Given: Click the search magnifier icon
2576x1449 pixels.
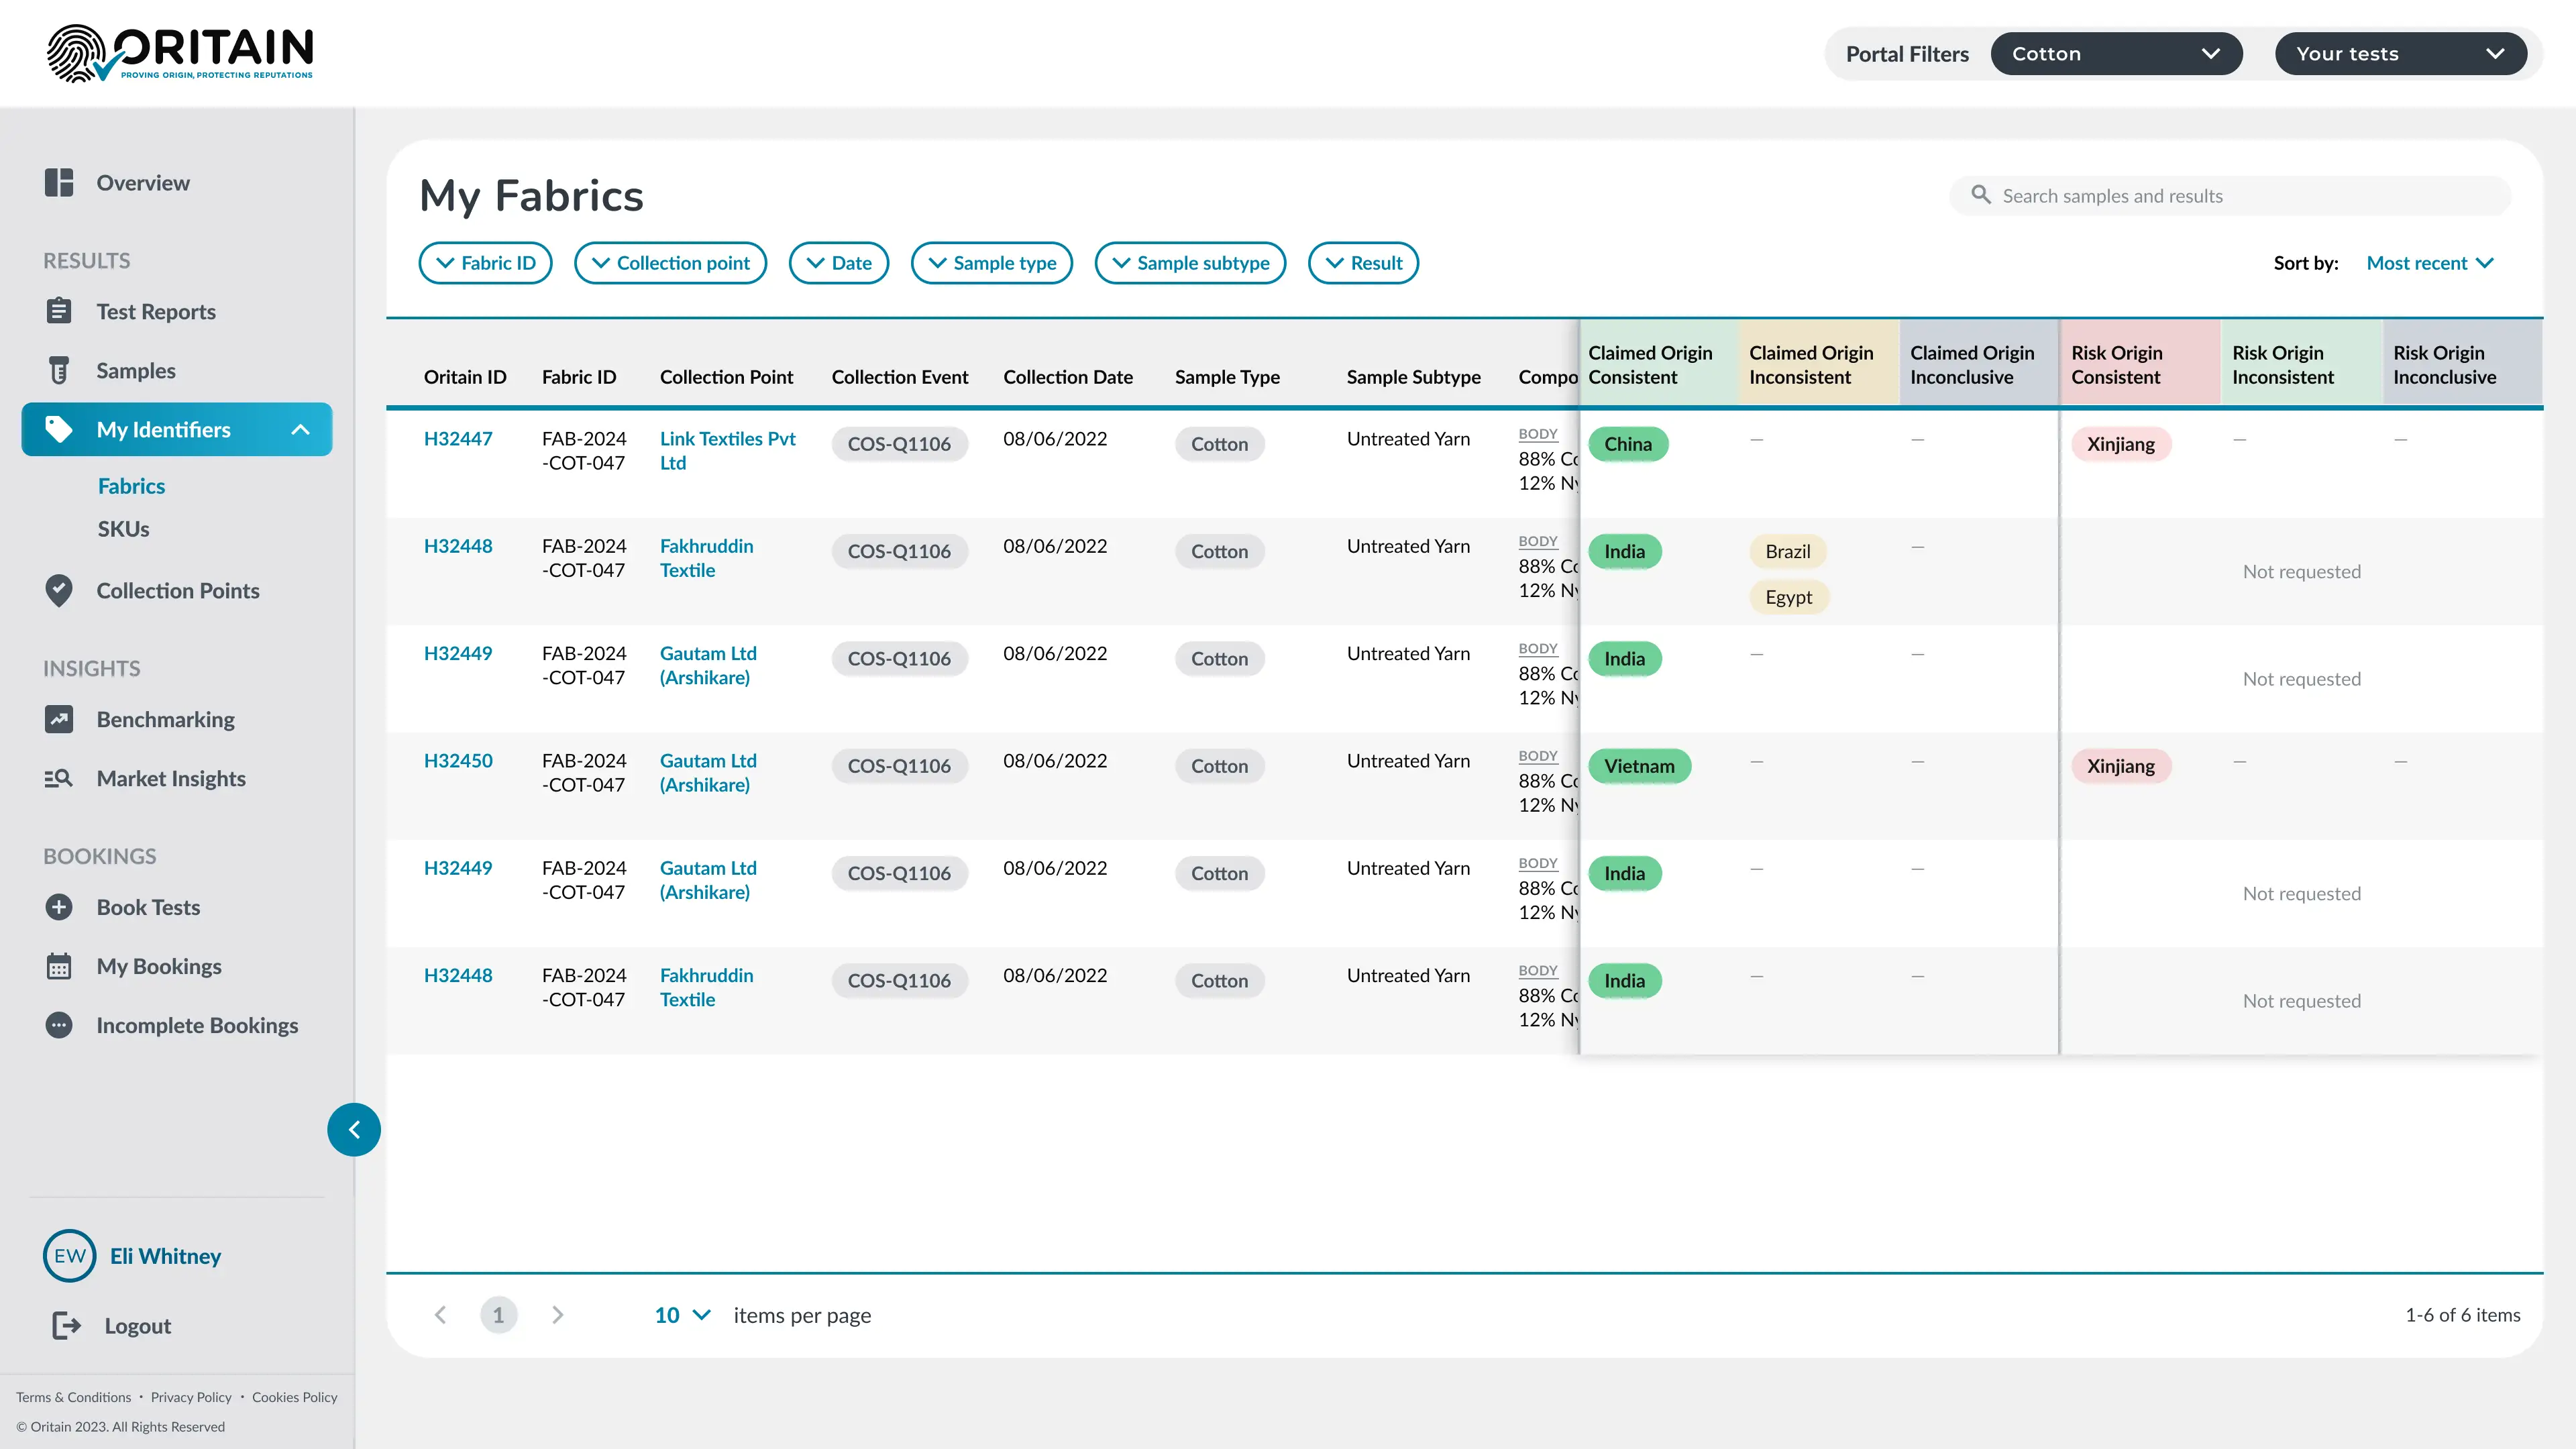Looking at the screenshot, I should point(1981,195).
